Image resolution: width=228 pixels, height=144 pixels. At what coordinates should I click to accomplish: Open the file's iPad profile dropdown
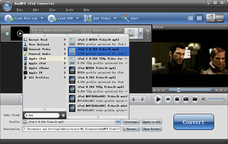141,33
